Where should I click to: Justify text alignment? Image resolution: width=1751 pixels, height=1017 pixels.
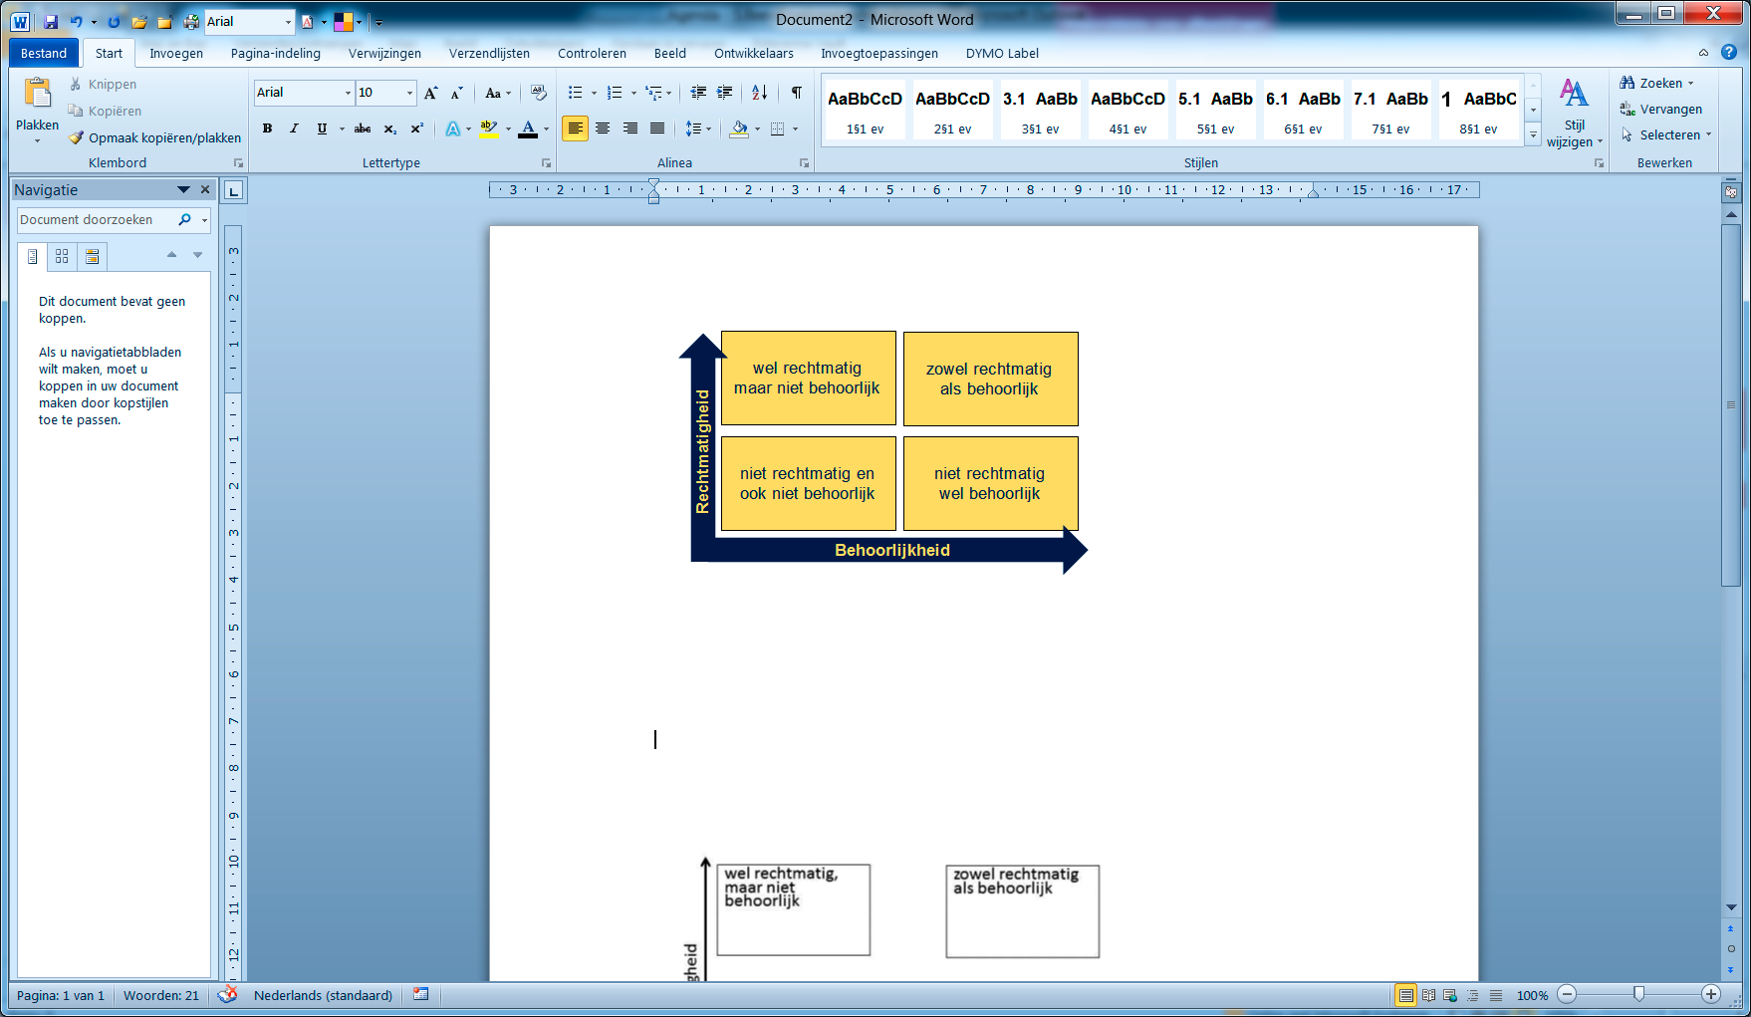coord(657,128)
